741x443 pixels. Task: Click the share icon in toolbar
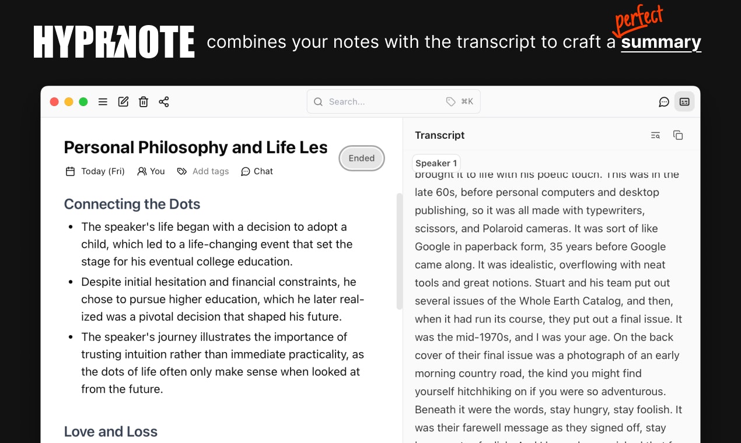coord(164,102)
